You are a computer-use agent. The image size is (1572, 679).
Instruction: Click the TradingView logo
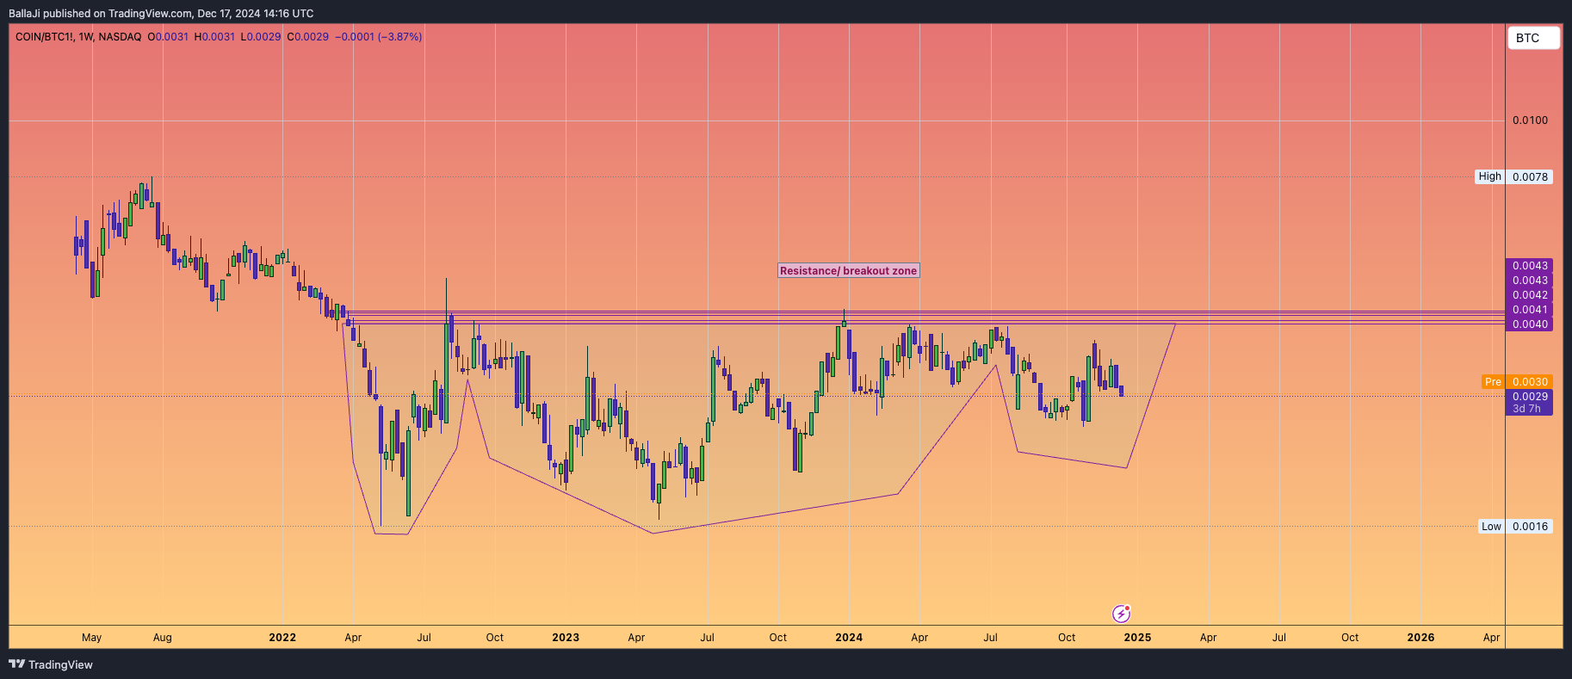pos(51,664)
